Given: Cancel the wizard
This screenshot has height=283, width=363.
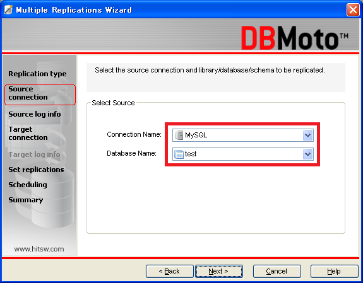Looking at the screenshot, I should [277, 271].
